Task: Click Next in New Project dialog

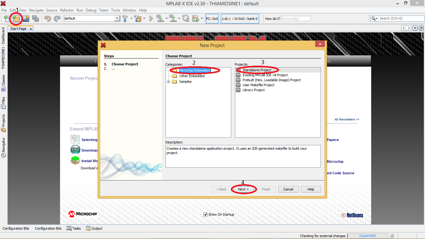Action: pyautogui.click(x=243, y=189)
